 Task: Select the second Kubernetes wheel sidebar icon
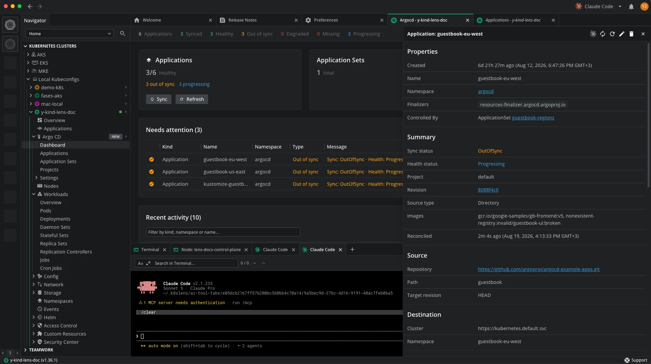point(10,44)
